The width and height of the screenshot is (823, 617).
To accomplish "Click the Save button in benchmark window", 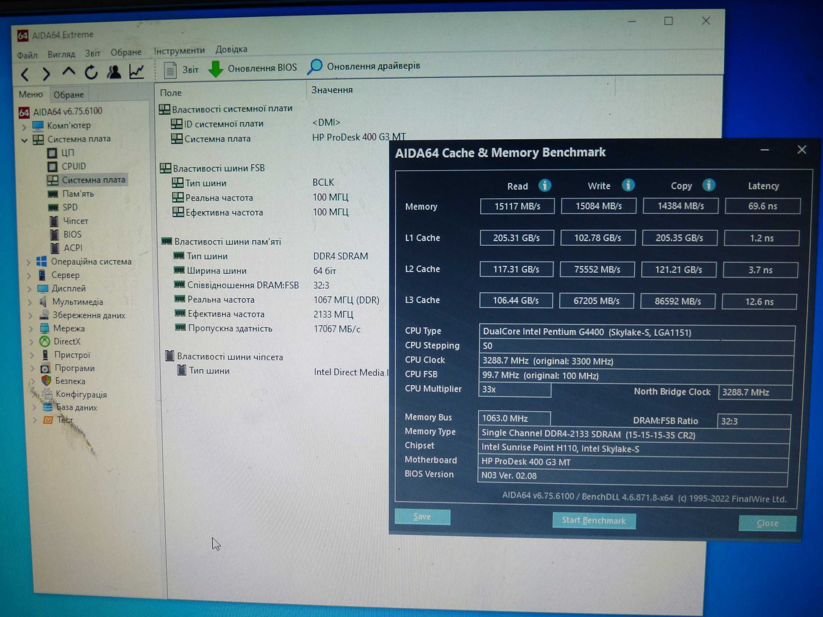I will 422,517.
